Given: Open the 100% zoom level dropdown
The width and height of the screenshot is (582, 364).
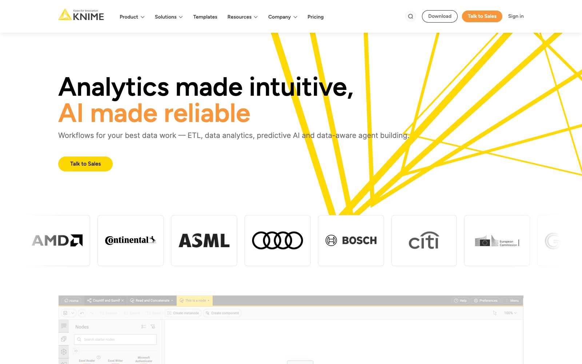Looking at the screenshot, I should pos(510,313).
